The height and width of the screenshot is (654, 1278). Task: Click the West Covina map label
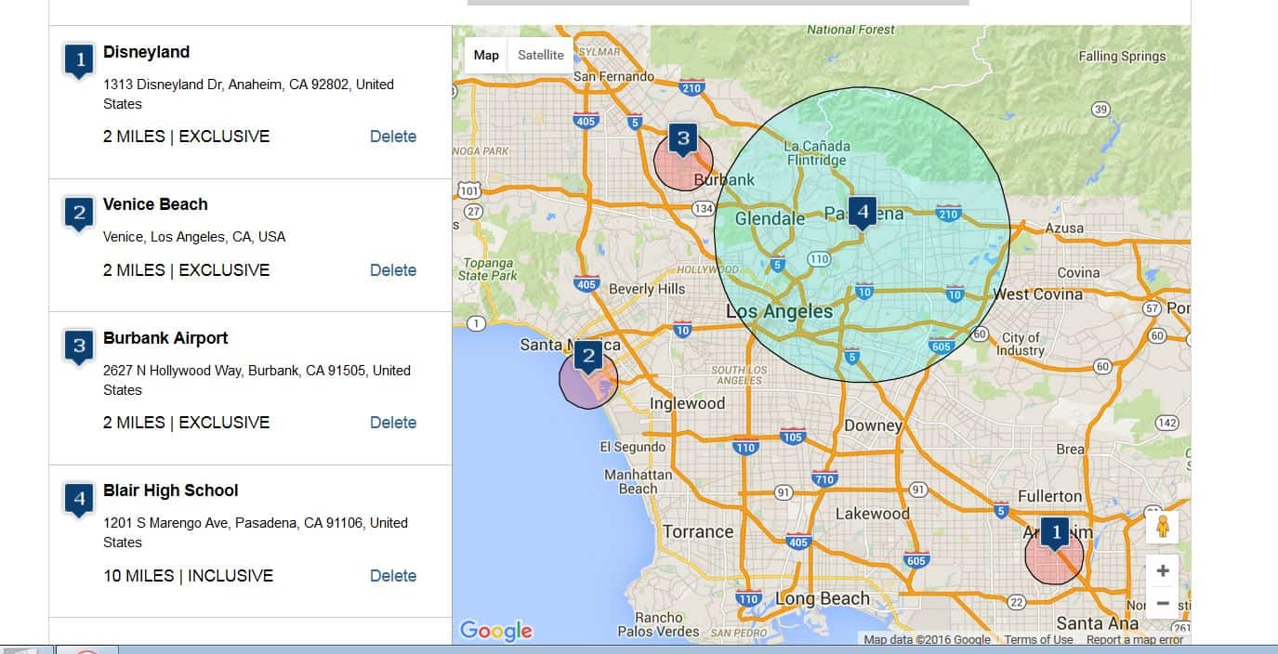(1037, 294)
